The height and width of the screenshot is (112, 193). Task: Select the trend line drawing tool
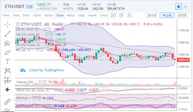(x=7, y=34)
